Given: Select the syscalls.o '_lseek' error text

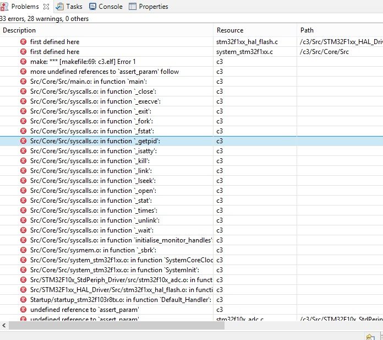Looking at the screenshot, I should [93, 181].
